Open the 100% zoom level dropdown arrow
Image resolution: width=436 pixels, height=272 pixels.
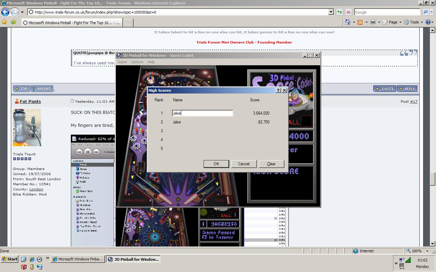click(x=427, y=251)
